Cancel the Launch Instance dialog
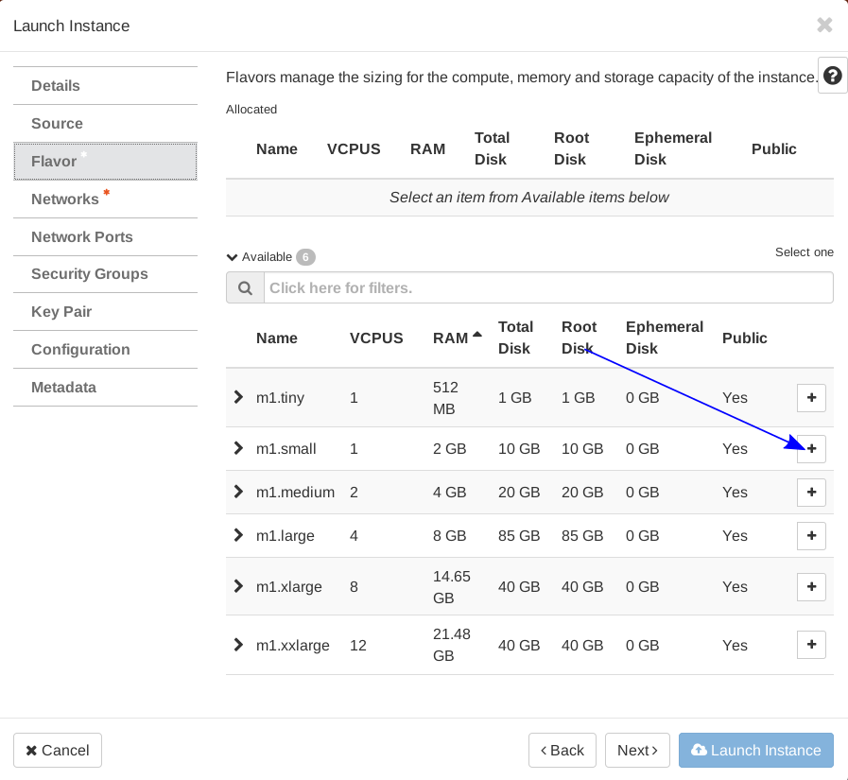The image size is (848, 780). coord(58,750)
